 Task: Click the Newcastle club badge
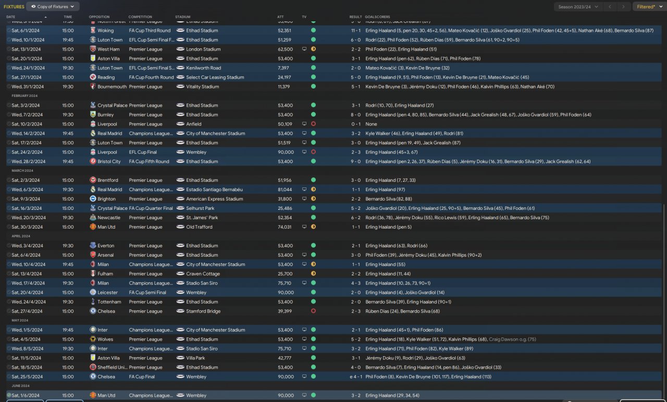click(x=93, y=218)
